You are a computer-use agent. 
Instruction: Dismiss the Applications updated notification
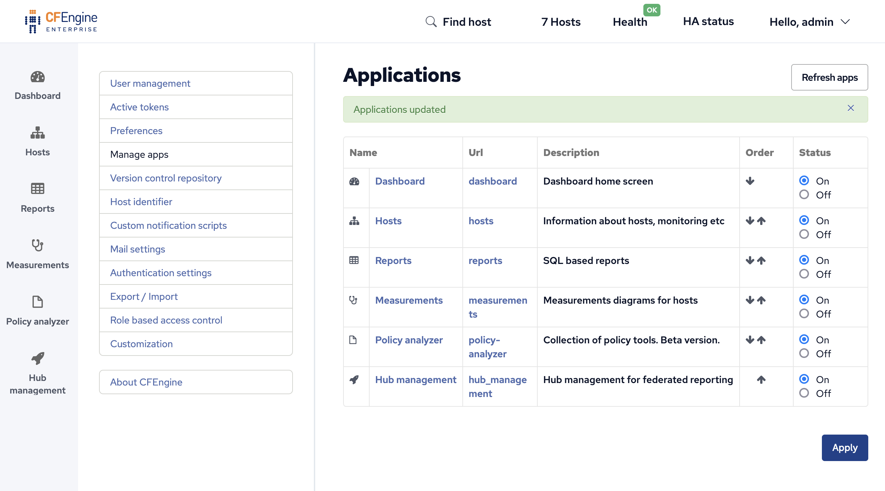(851, 108)
